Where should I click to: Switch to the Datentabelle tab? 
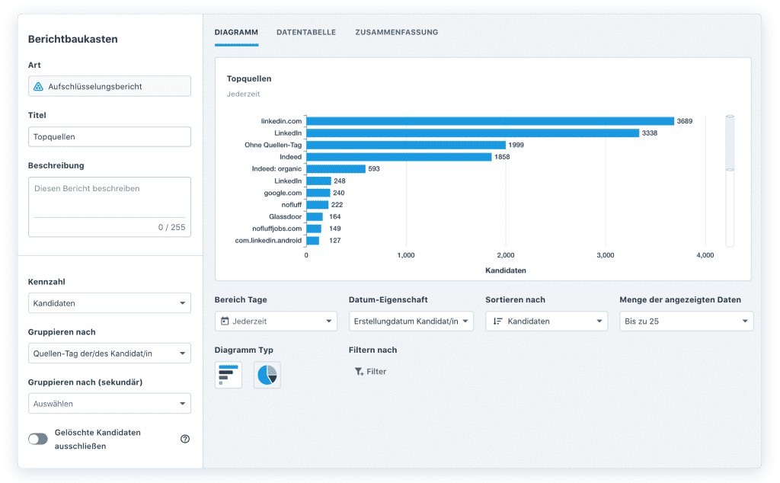305,33
